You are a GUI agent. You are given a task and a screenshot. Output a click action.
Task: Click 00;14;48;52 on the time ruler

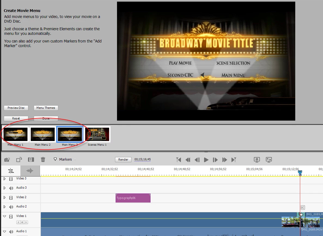(x=182, y=169)
